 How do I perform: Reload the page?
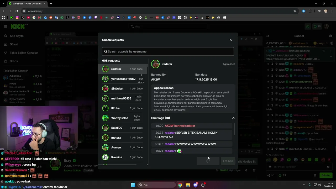click(17, 11)
